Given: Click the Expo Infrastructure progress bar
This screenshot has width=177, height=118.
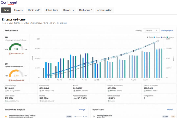Looking at the screenshot, I should [x=78, y=117].
